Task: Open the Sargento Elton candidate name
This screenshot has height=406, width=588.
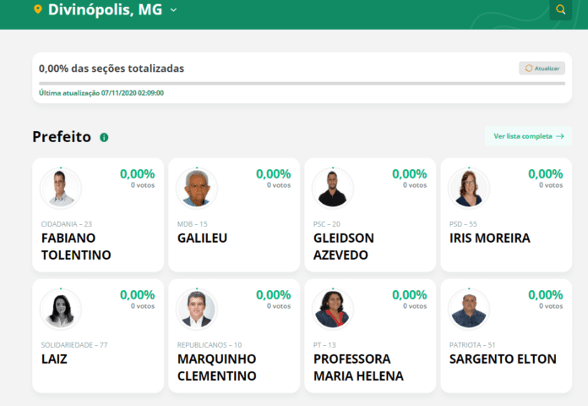Action: pos(503,359)
